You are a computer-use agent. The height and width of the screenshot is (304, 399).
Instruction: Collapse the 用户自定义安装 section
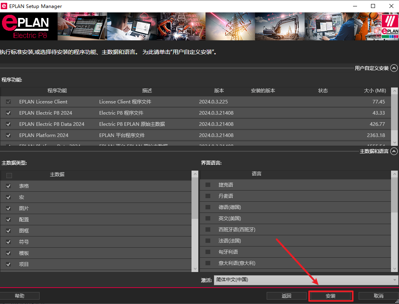(x=394, y=68)
